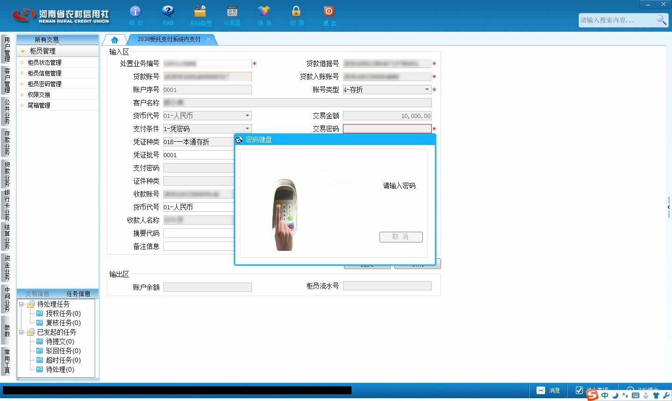Click 取消 in the password keypad dialog
This screenshot has width=672, height=401.
[x=401, y=237]
